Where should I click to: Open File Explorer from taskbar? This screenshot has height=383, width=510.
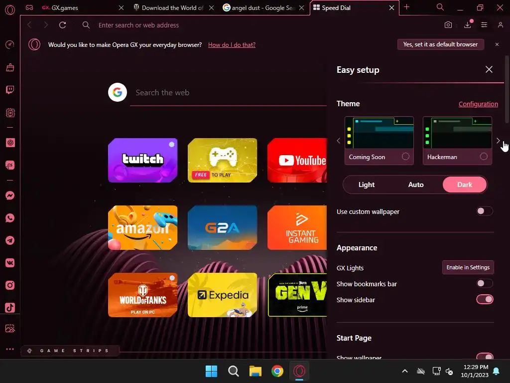[255, 371]
